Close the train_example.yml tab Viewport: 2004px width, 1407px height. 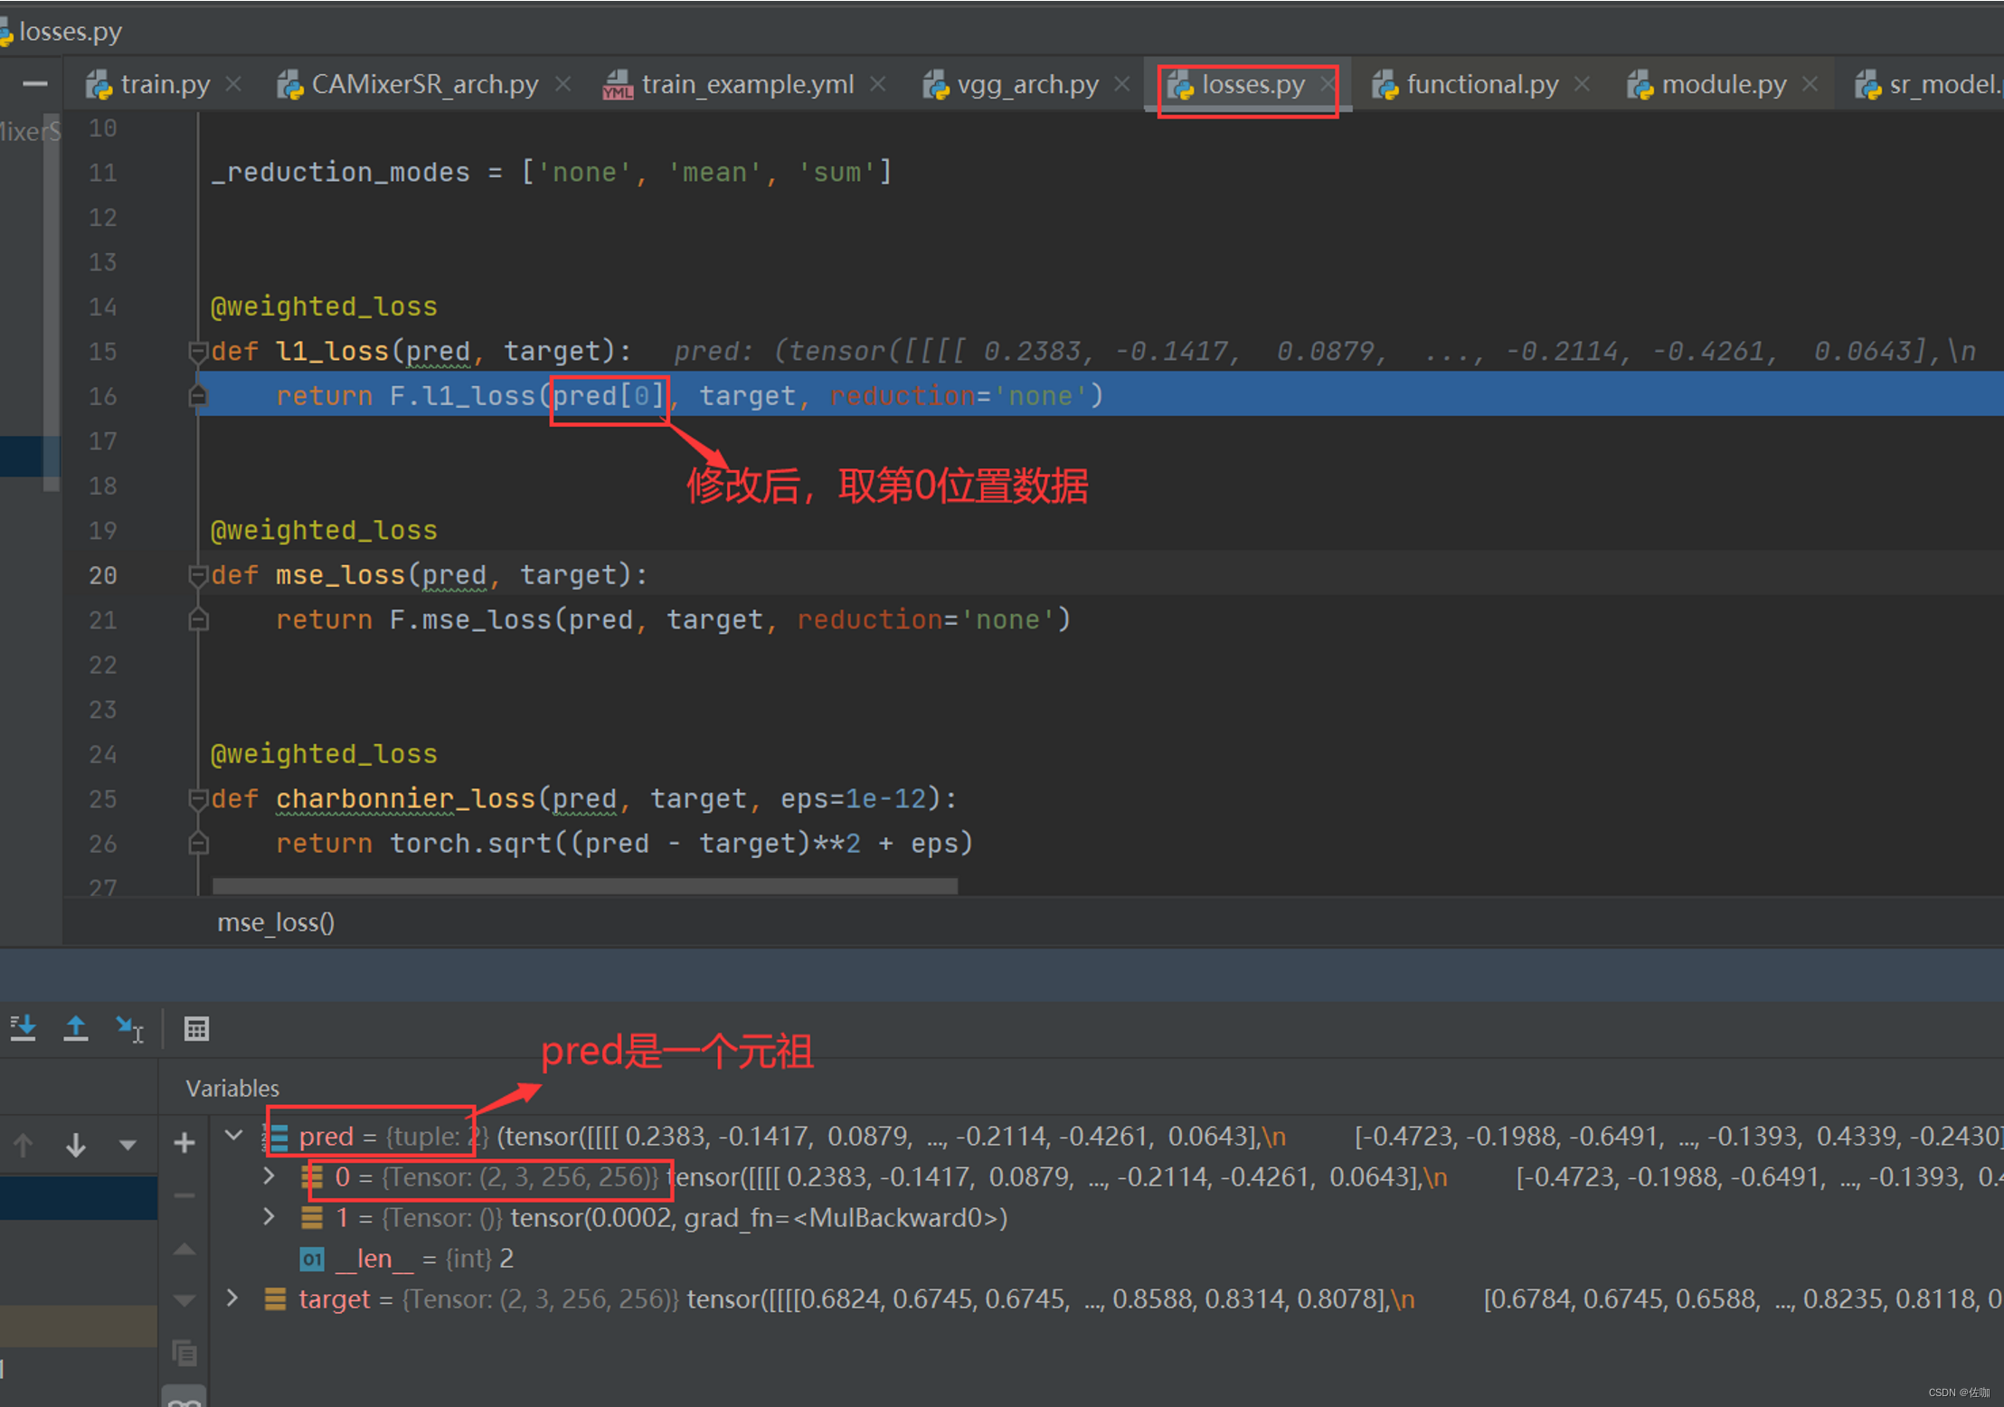click(877, 83)
